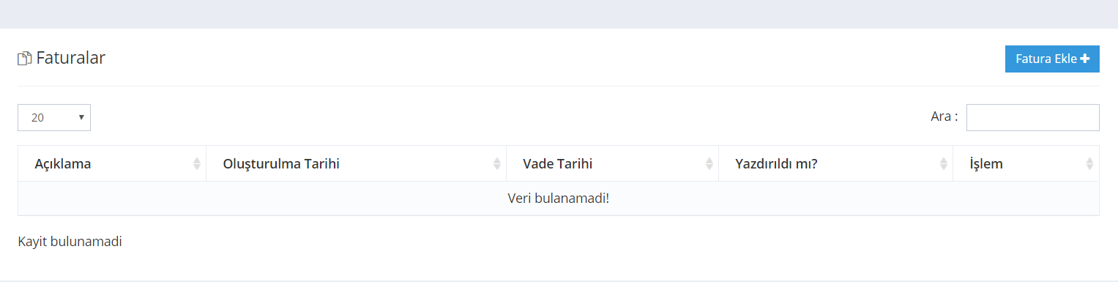Click the sort arrows icon in Vade Tarihi column

coord(709,164)
